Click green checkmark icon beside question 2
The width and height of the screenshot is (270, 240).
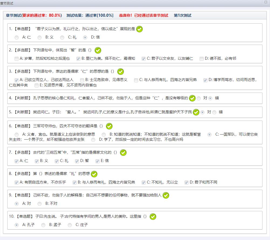[98, 50]
